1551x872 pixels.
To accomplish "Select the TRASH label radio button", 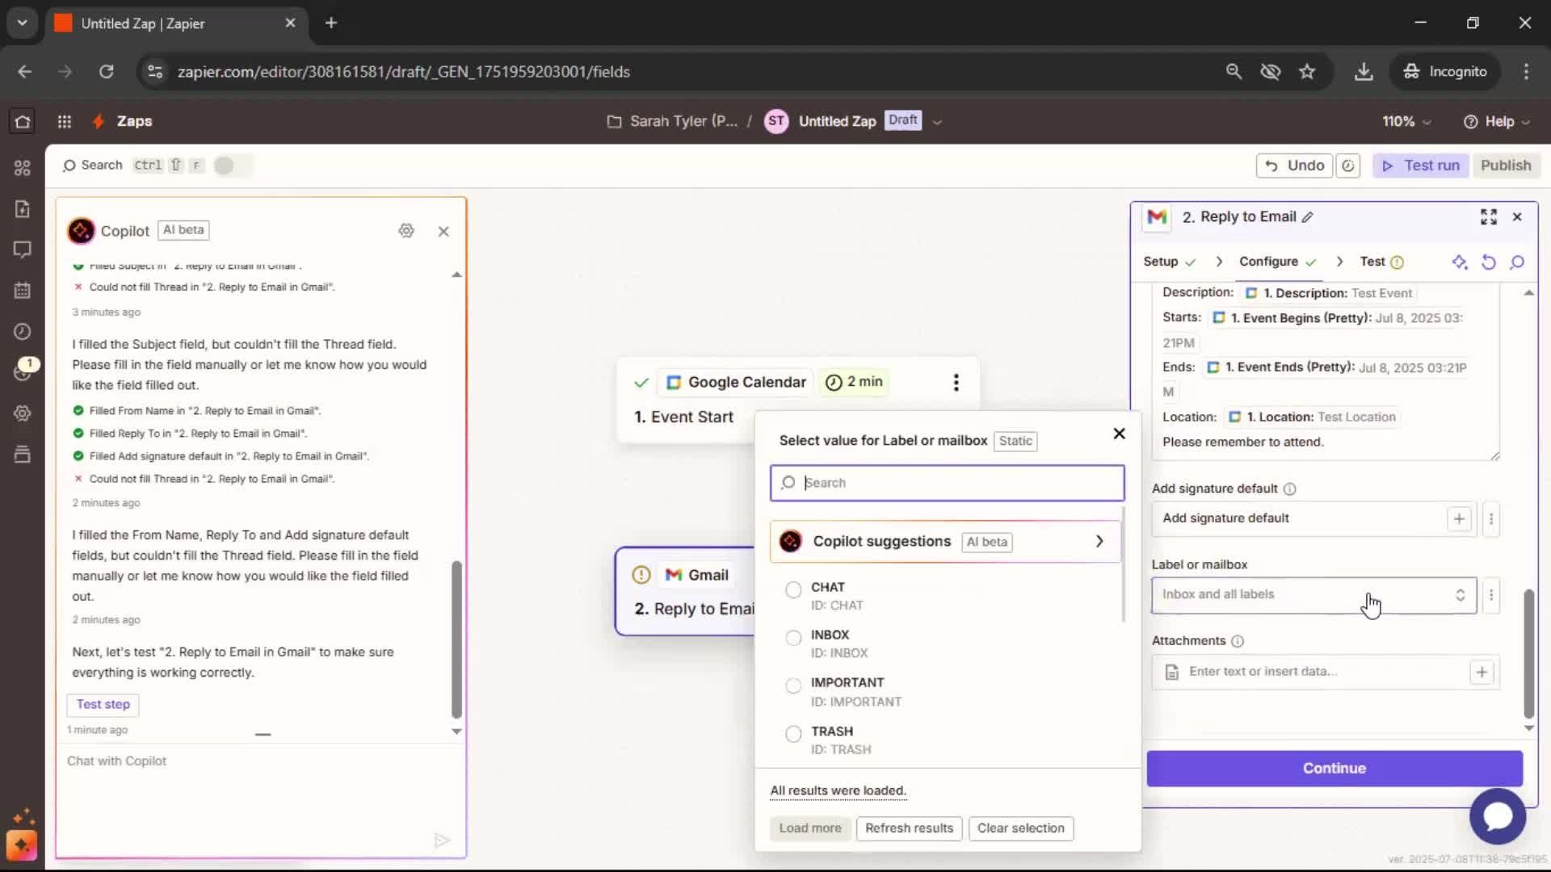I will [x=793, y=734].
